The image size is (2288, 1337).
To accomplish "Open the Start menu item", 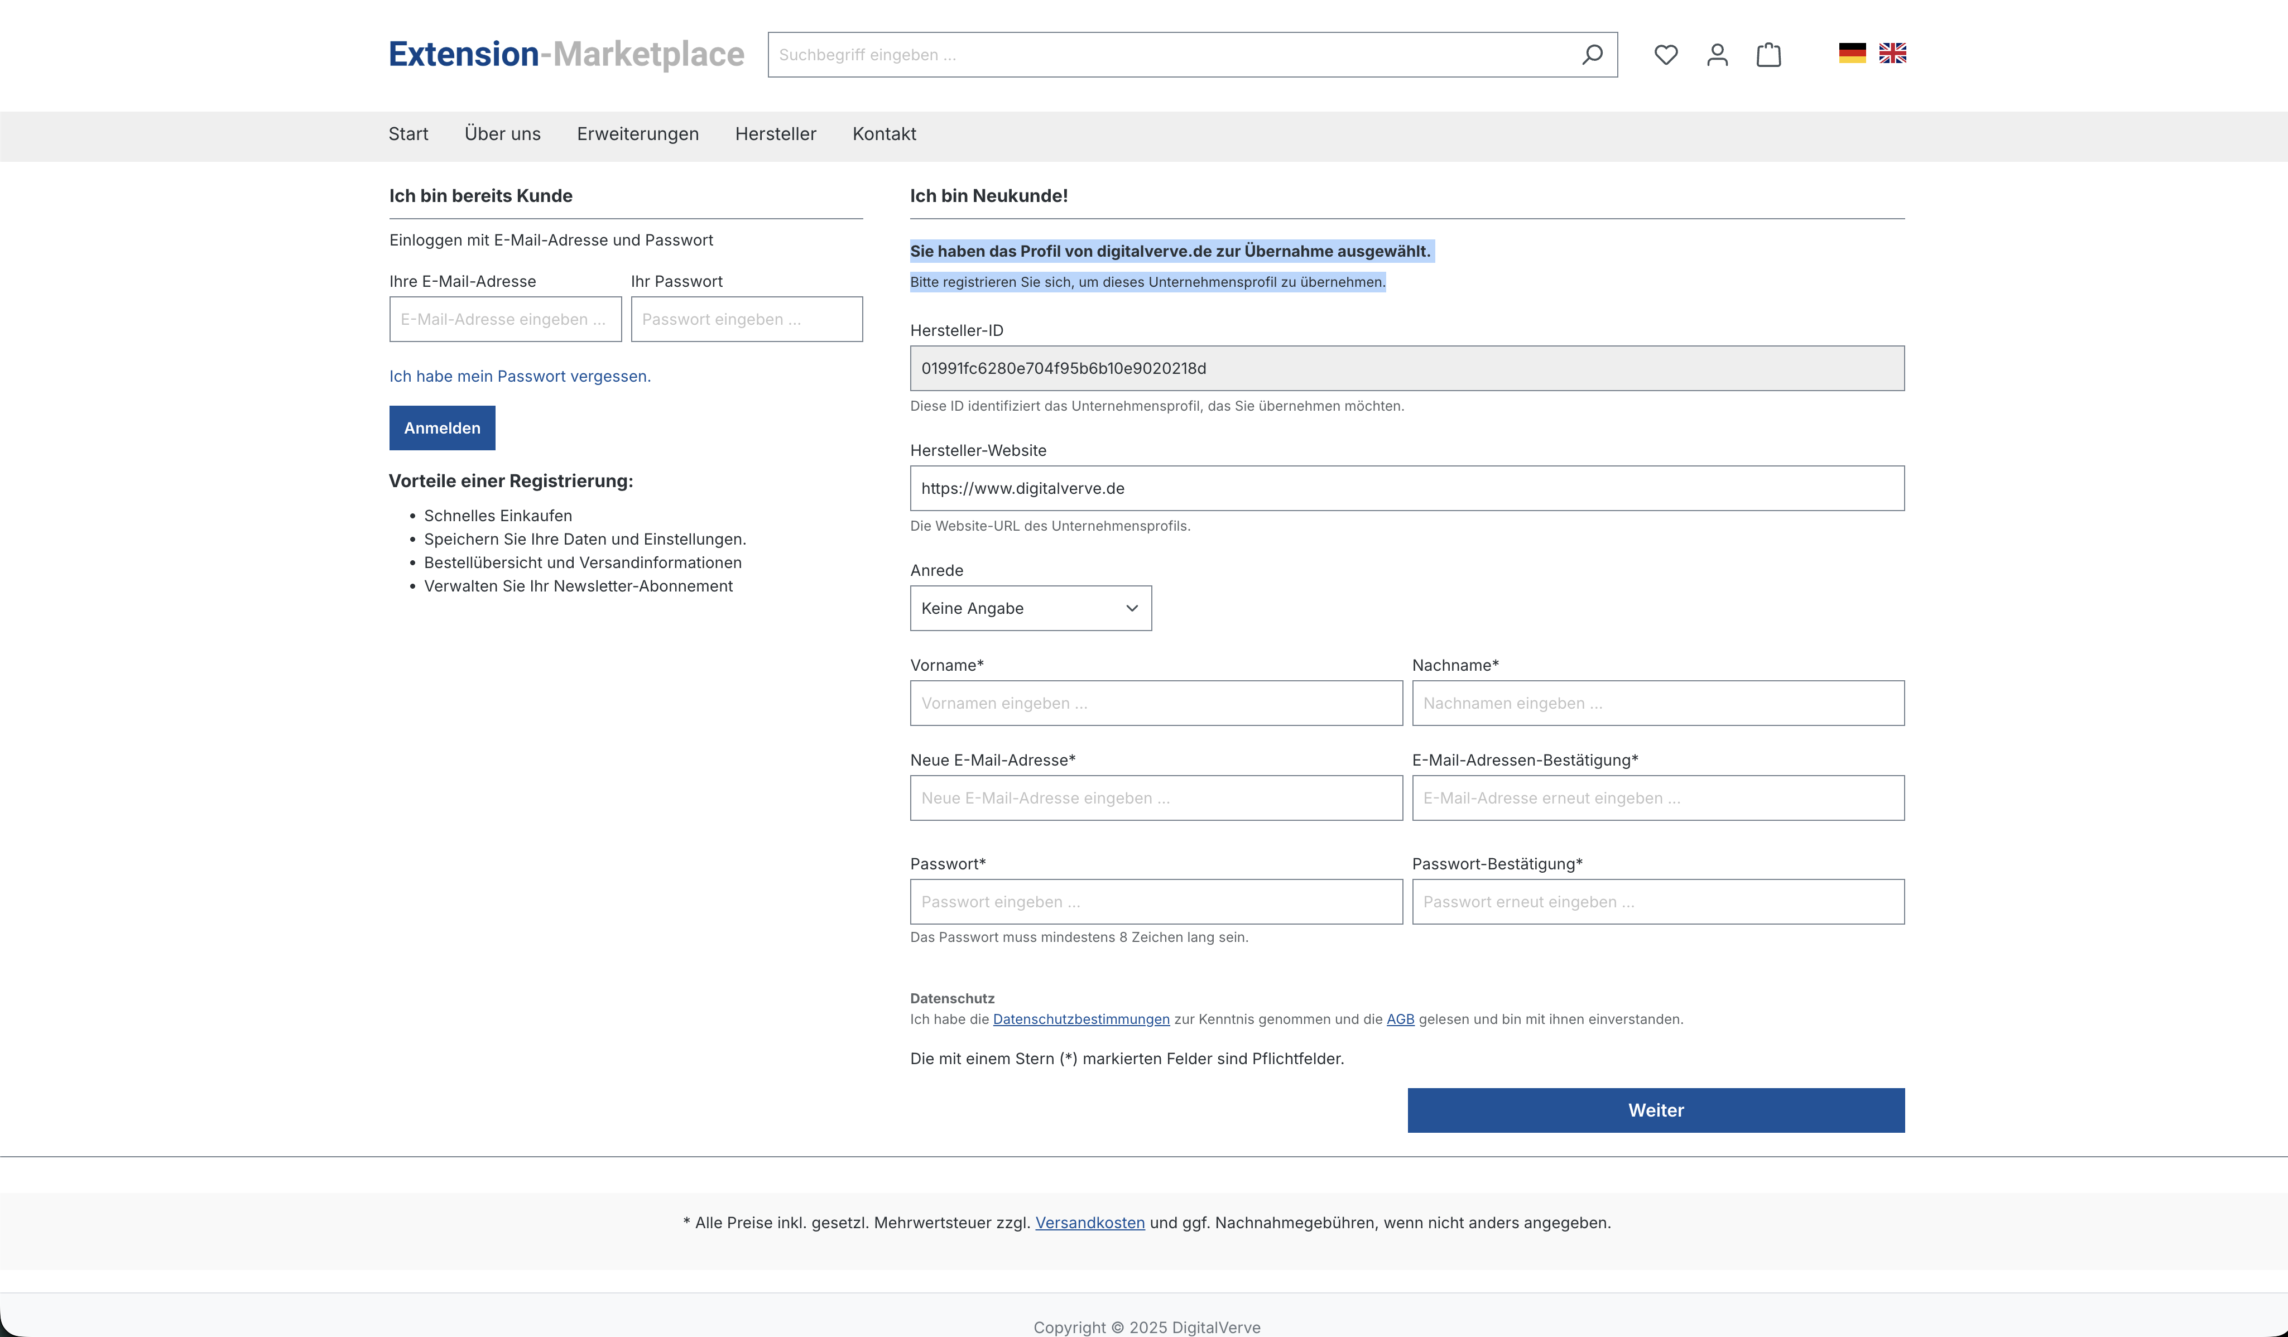I will (x=408, y=134).
